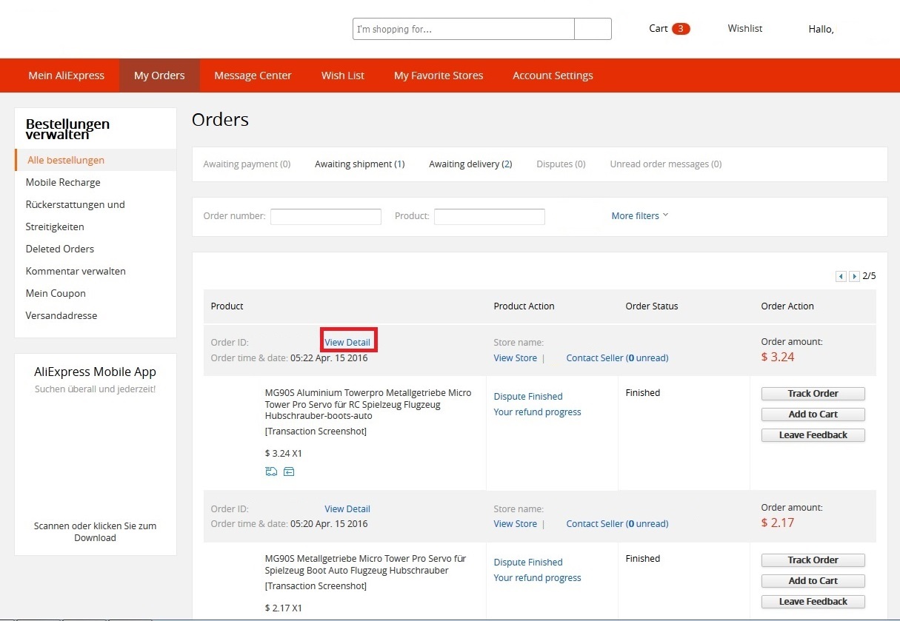Add the $3.24 item to cart
Screen dimensions: 900x621
click(813, 414)
